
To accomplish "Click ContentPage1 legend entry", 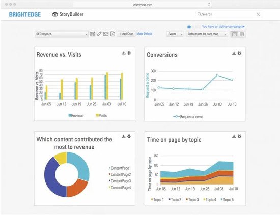I will (120, 168).
